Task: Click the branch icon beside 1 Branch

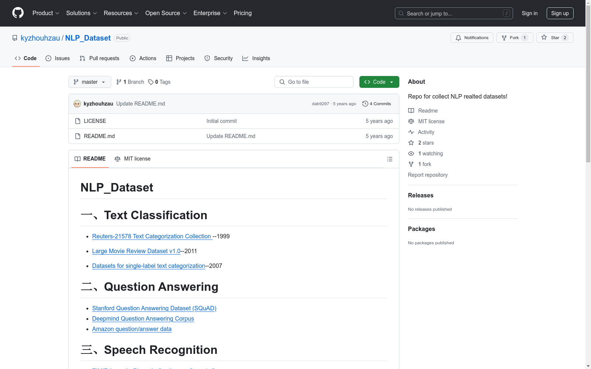Action: [119, 82]
